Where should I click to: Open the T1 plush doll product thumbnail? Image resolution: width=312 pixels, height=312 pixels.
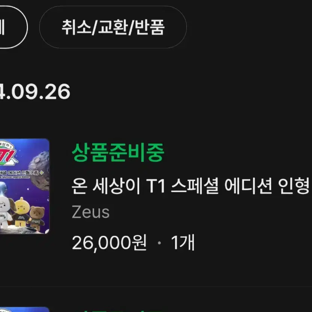(24, 186)
